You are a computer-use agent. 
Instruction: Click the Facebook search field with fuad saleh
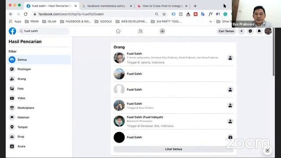(x=43, y=31)
